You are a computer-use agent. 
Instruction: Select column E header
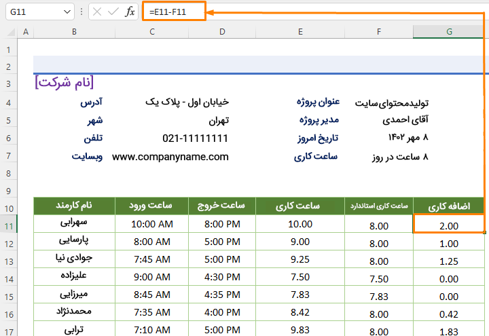click(x=300, y=32)
